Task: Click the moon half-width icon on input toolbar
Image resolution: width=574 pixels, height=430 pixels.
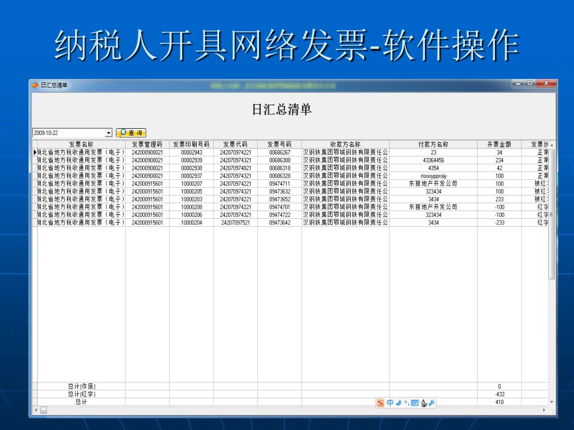Action: tap(399, 403)
